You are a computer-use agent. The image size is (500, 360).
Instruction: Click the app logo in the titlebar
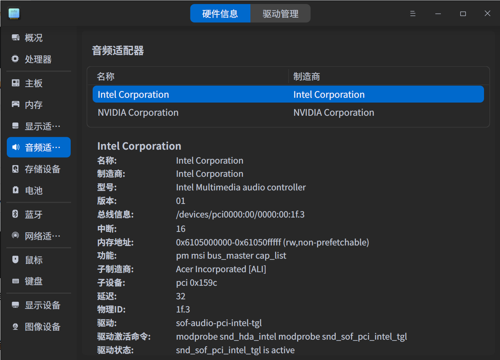(x=13, y=13)
